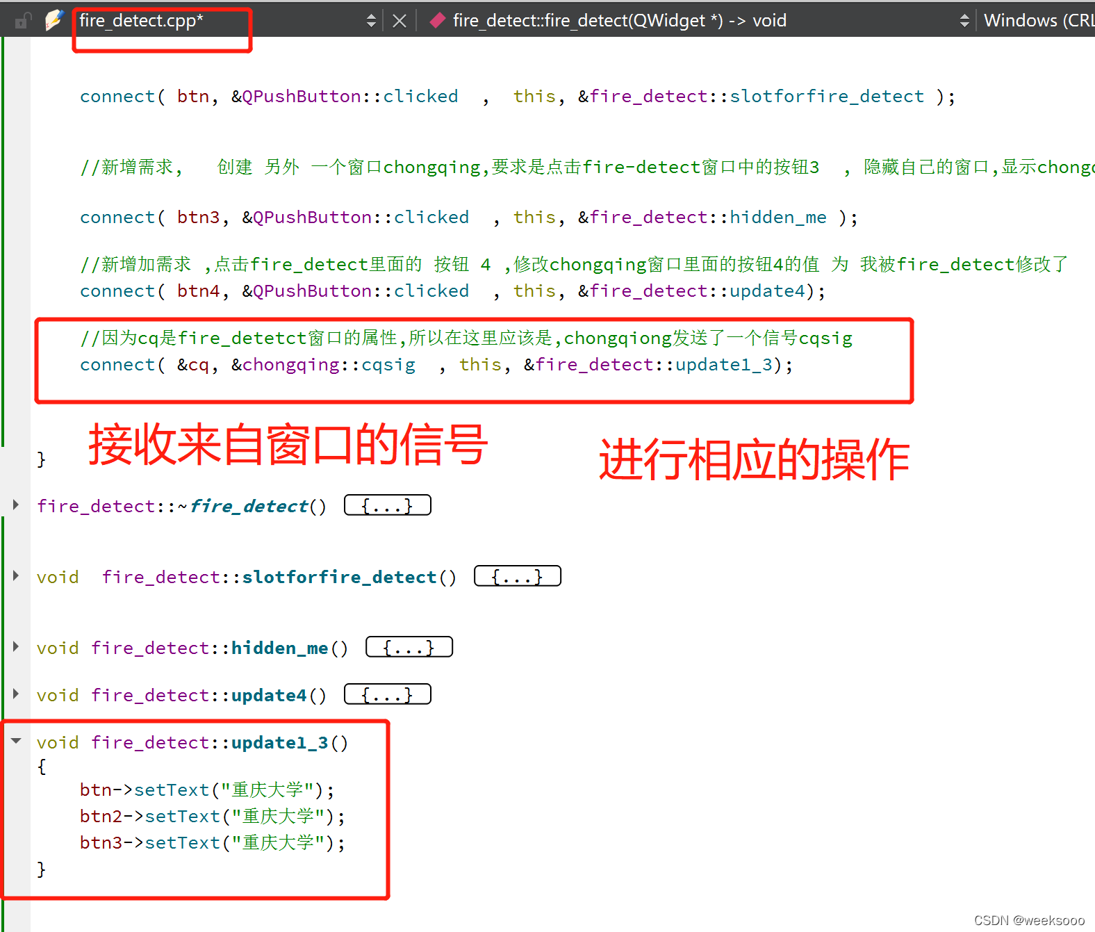The image size is (1095, 932).
Task: Click btn->setText("重庆大学") line
Action: (x=207, y=790)
